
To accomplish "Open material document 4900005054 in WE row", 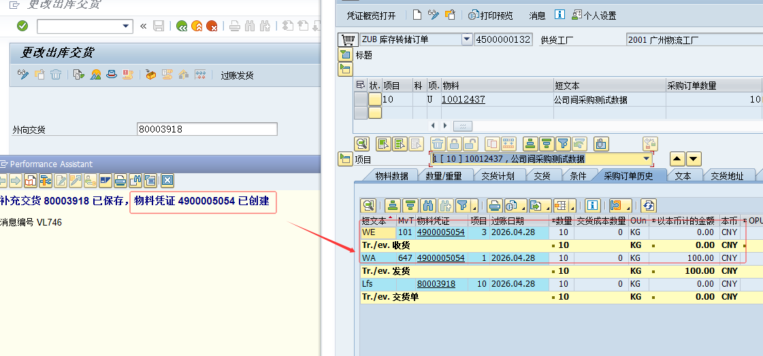I will pos(440,232).
